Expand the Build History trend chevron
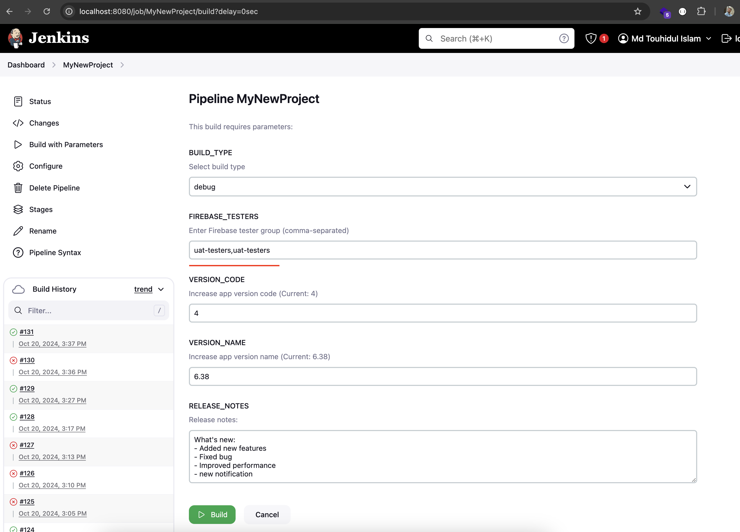 pyautogui.click(x=161, y=290)
